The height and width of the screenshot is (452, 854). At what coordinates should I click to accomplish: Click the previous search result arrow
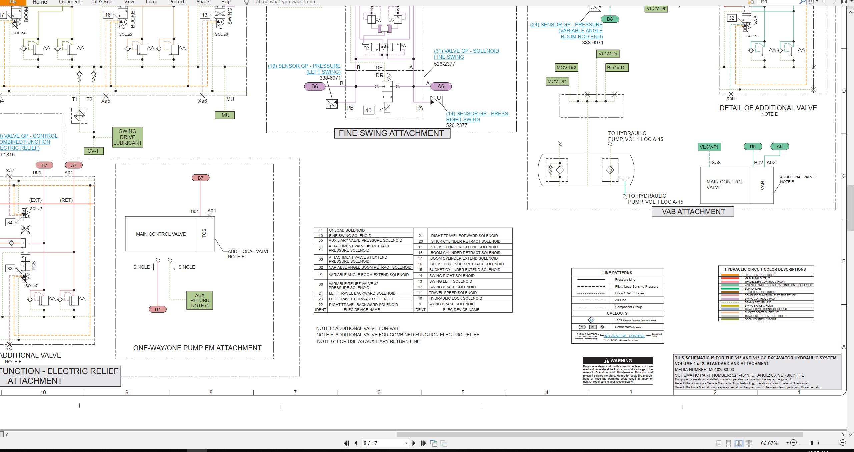824,2
